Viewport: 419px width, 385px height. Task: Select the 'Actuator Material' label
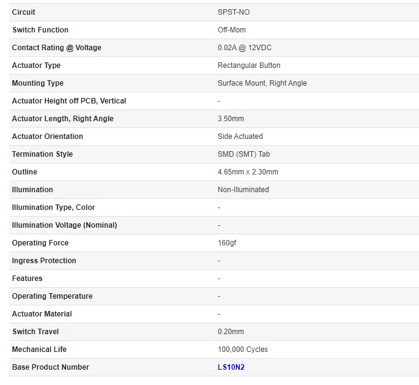pos(42,314)
